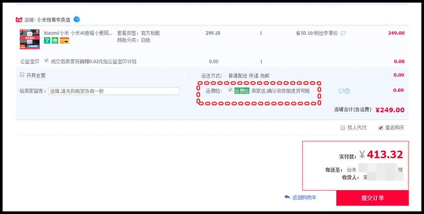The image size is (424, 214).
Task: Check the 开具发票 invoice checkbox
Action: click(22, 75)
